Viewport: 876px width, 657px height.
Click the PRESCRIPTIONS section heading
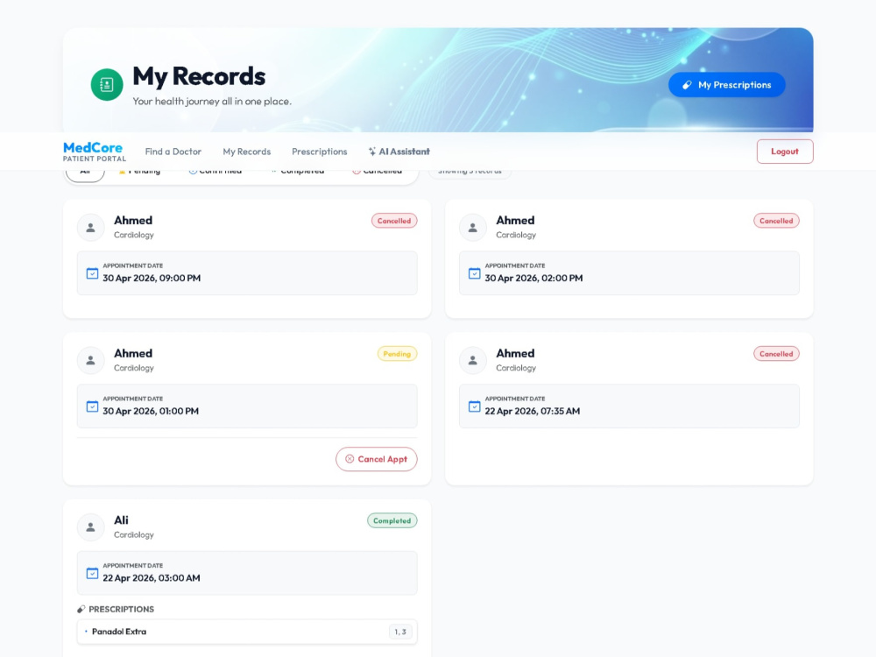[121, 609]
